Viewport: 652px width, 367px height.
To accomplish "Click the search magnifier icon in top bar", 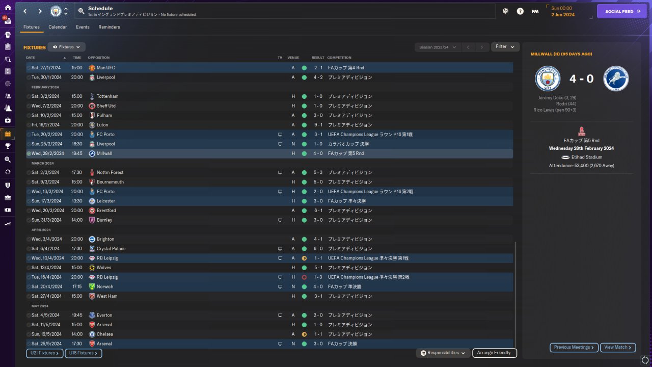I will [81, 11].
